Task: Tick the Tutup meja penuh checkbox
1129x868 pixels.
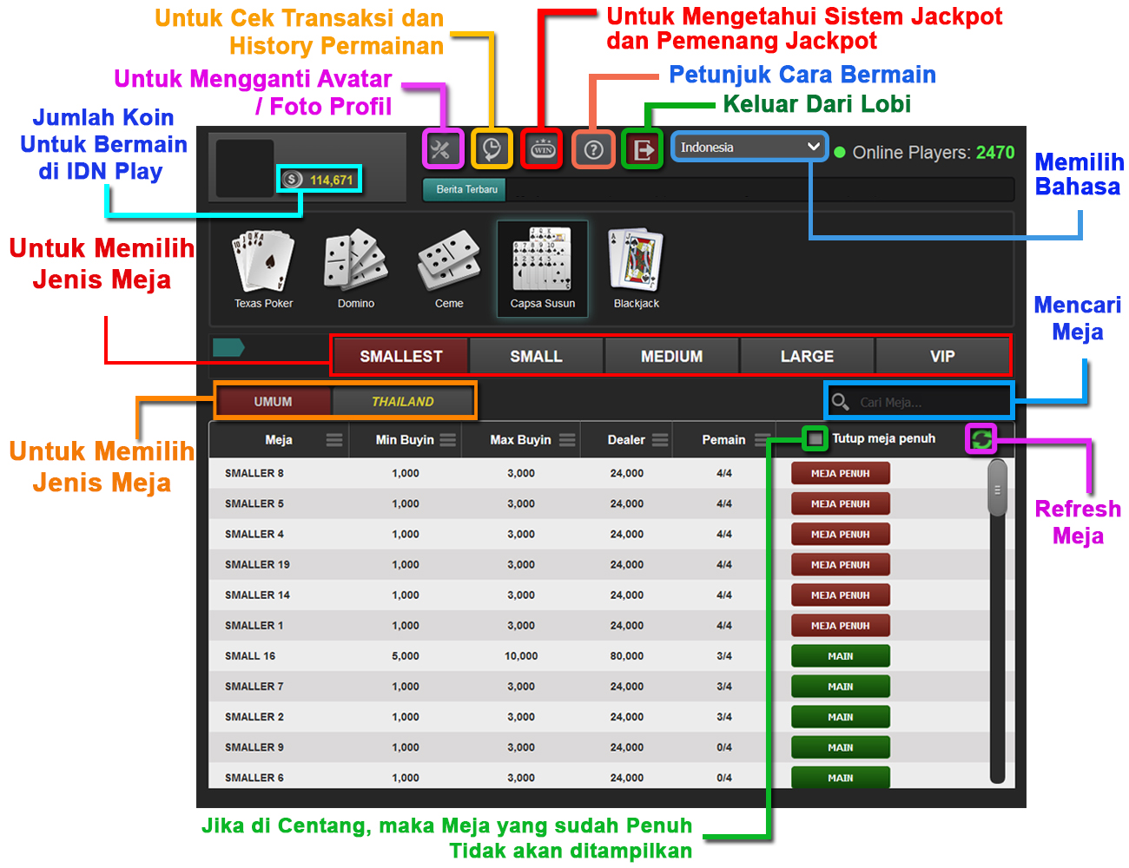Action: point(815,439)
